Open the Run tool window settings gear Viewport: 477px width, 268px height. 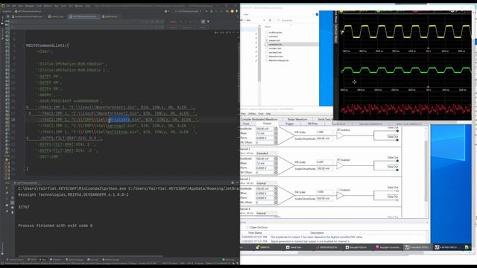[x=233, y=182]
